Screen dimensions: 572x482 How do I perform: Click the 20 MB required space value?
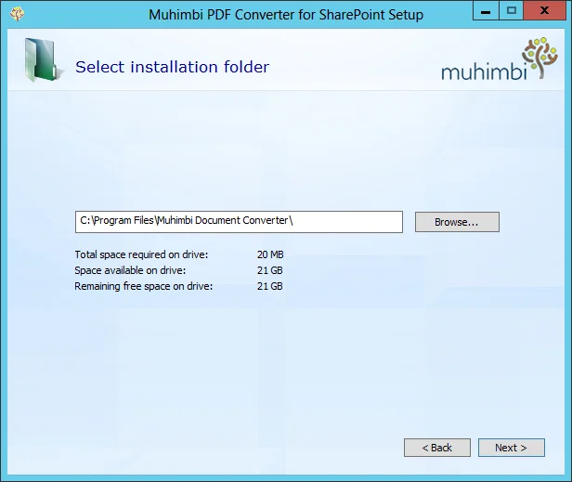click(270, 254)
